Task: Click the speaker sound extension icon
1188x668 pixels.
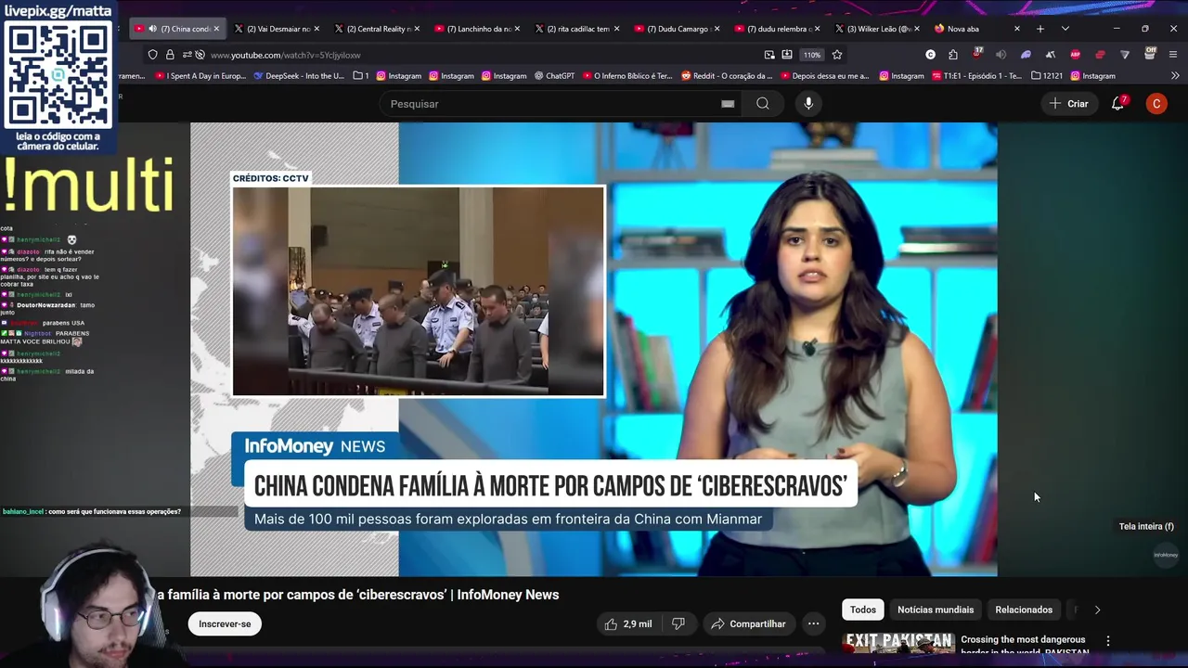Action: coord(1001,55)
